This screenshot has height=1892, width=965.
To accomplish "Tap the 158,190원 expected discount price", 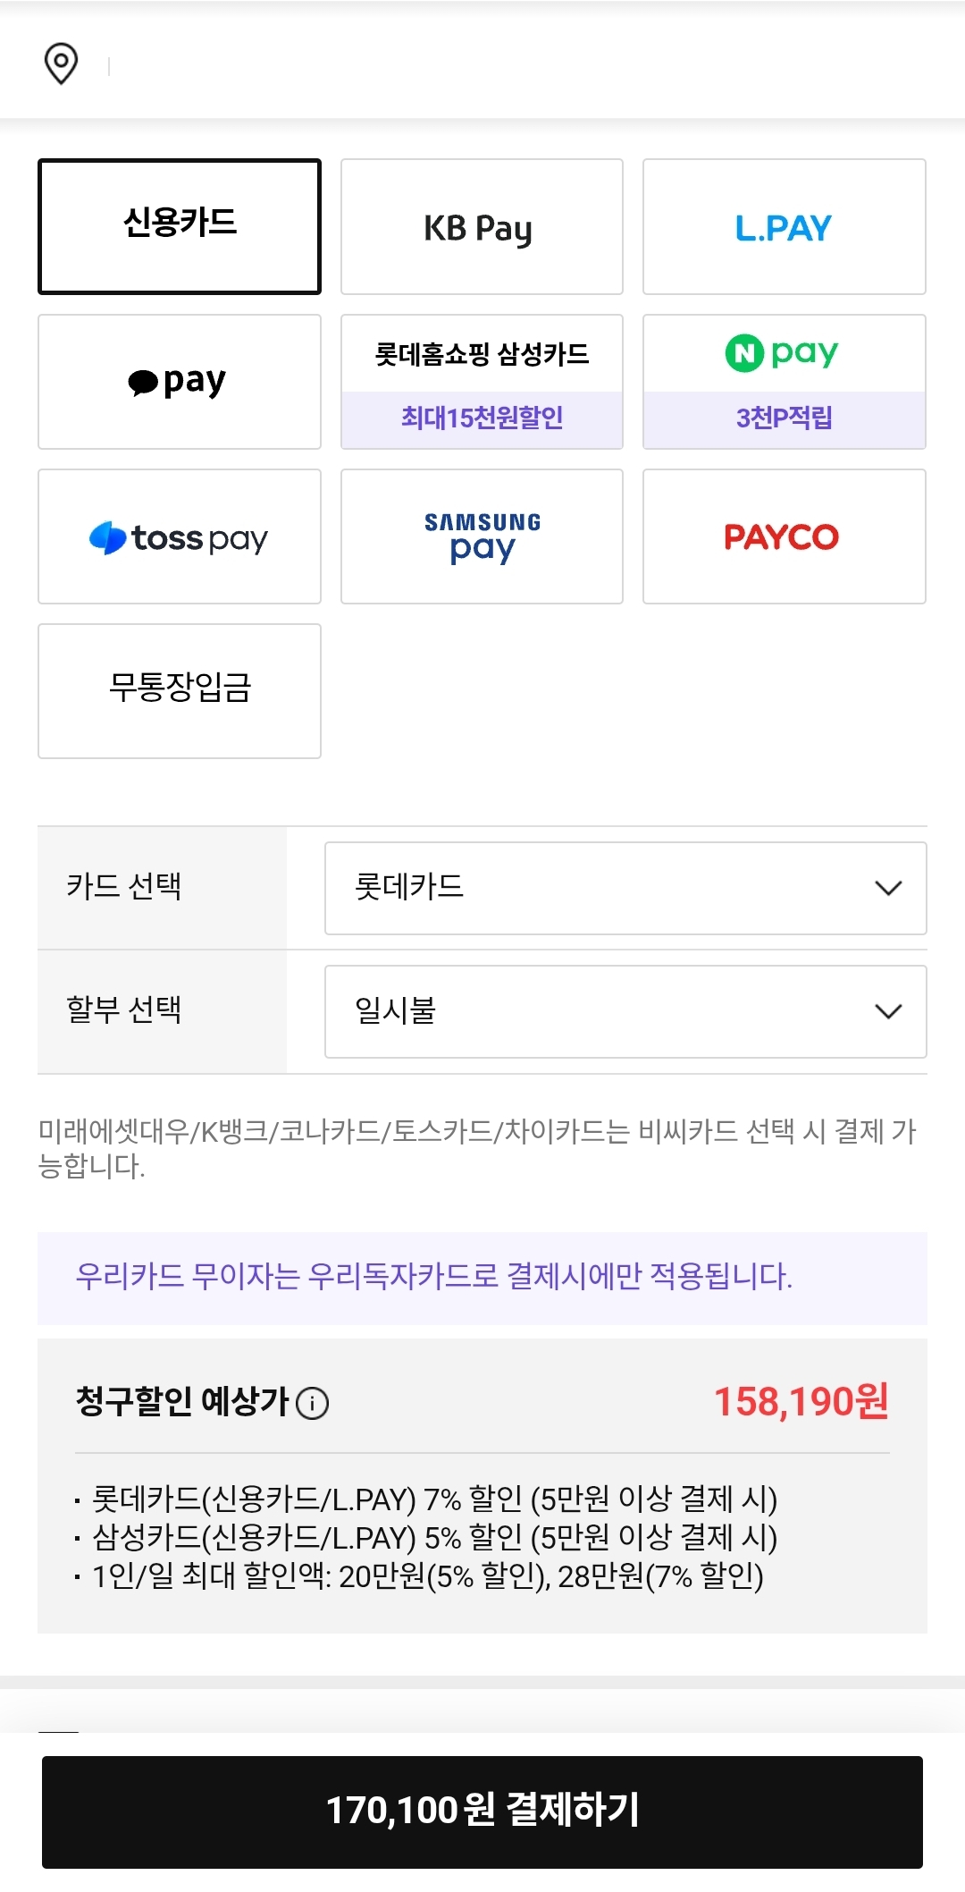I will point(801,1401).
